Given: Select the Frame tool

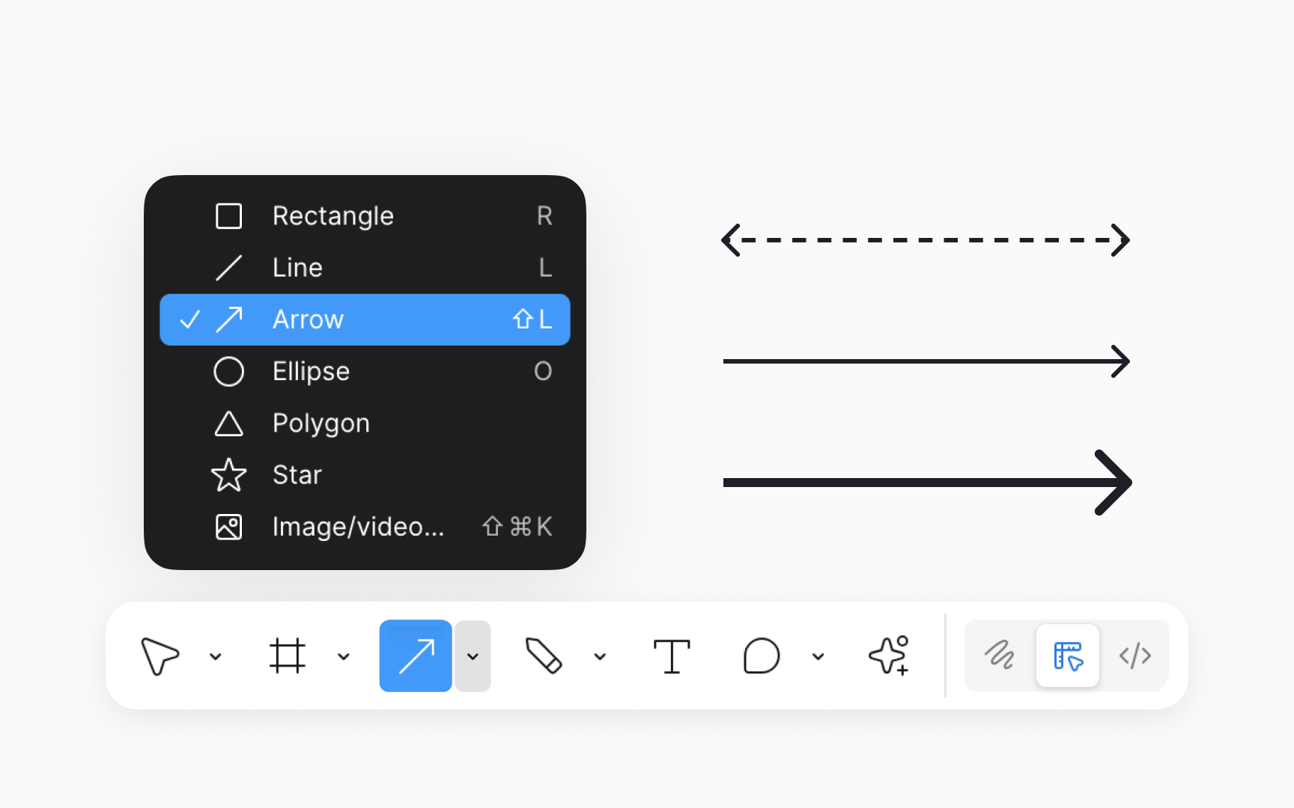Looking at the screenshot, I should click(288, 656).
